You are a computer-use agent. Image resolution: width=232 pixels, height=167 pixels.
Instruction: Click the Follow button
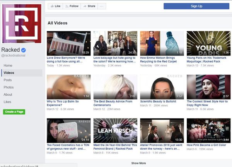pos(72,6)
